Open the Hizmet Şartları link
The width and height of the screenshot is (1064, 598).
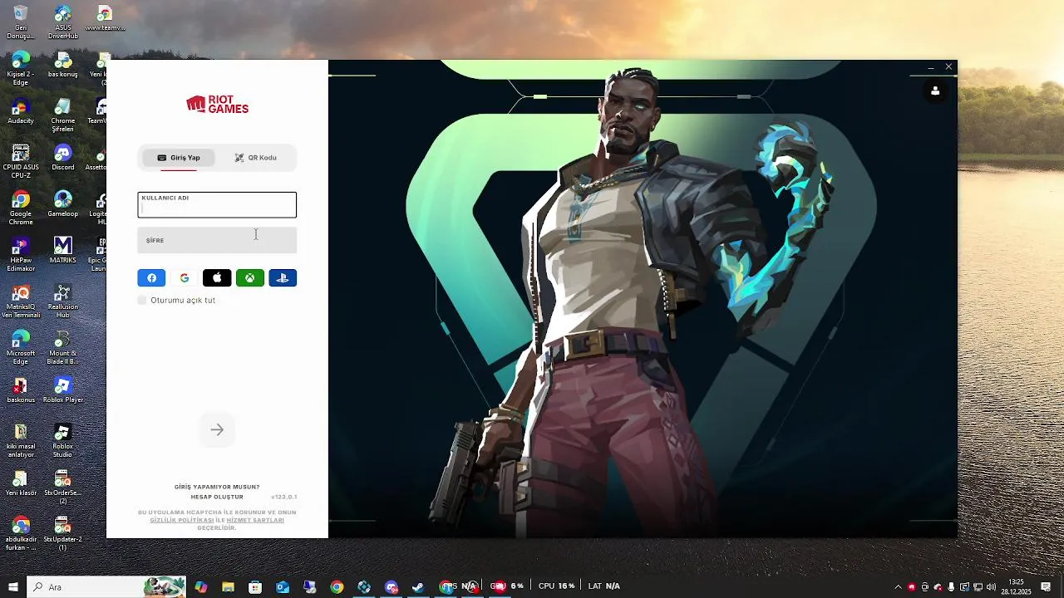(x=255, y=520)
